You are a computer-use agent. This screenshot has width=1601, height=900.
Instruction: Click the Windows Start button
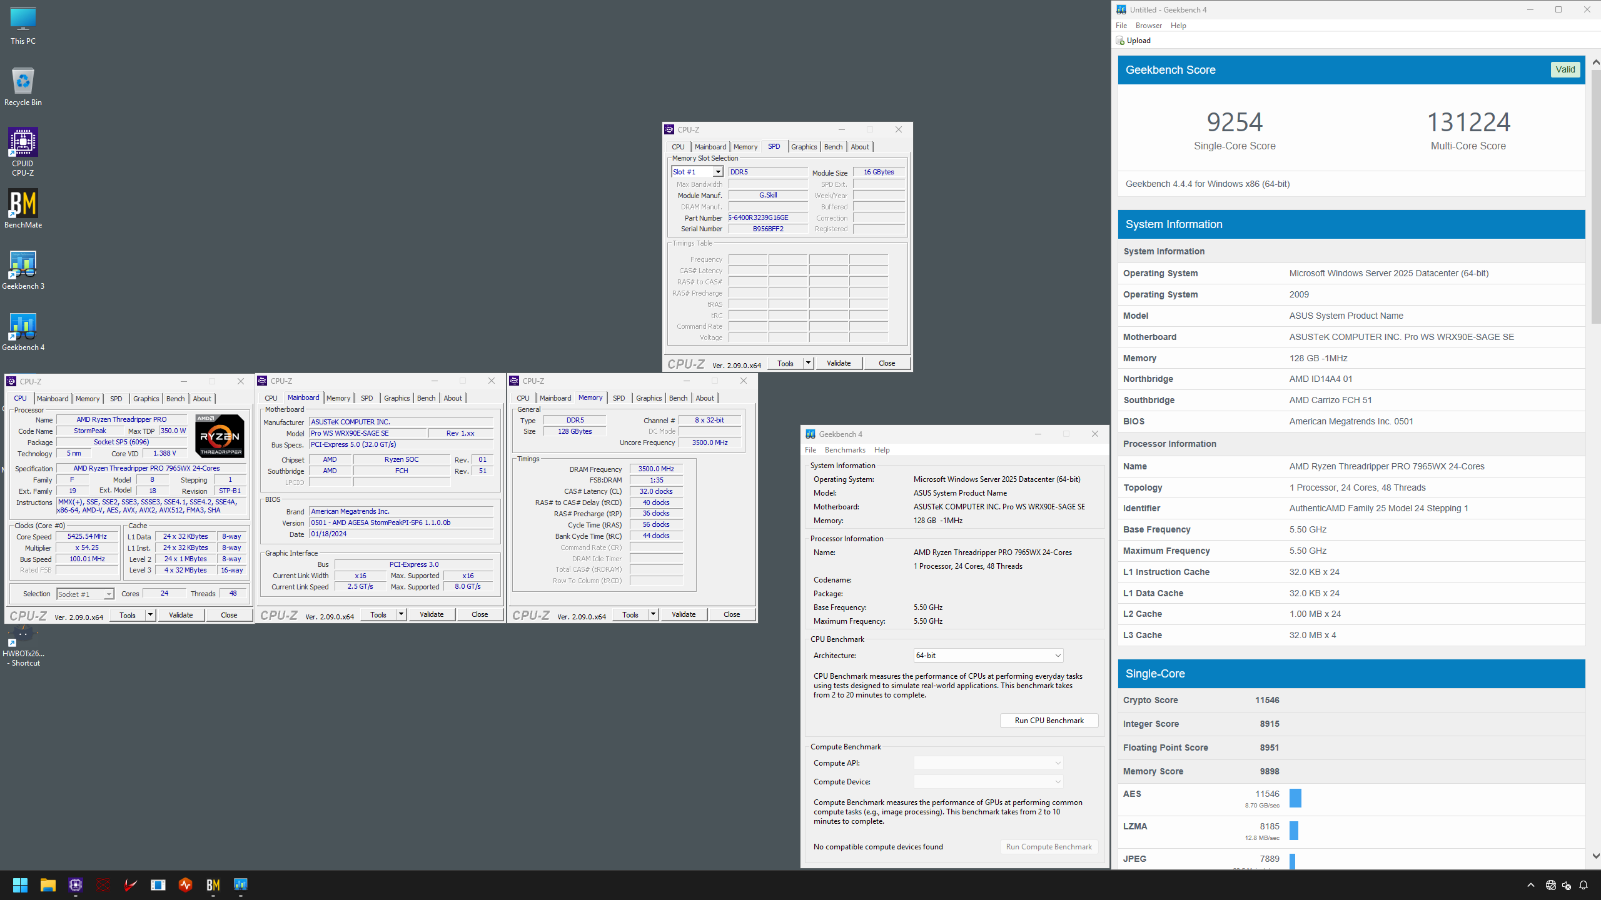[x=20, y=885]
